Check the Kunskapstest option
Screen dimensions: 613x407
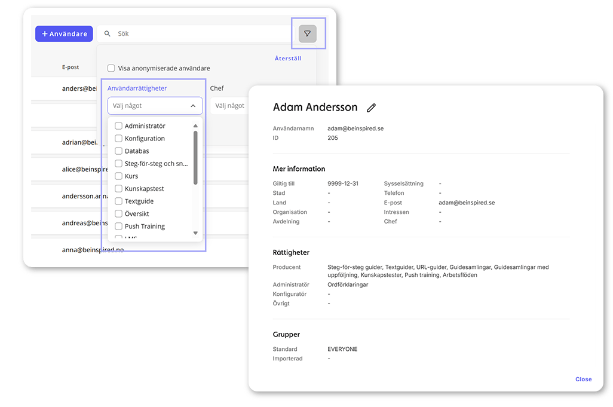pos(118,188)
